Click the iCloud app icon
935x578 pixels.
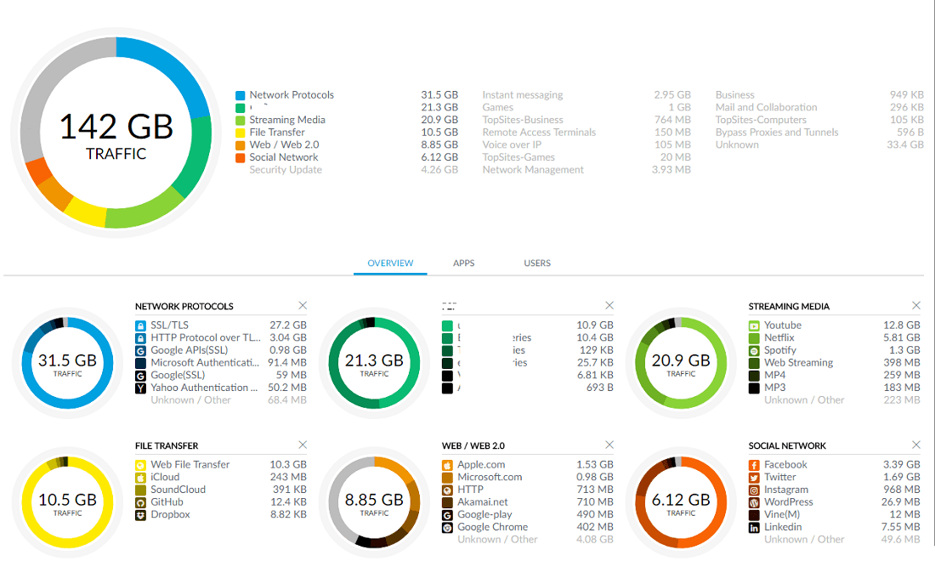pyautogui.click(x=140, y=478)
